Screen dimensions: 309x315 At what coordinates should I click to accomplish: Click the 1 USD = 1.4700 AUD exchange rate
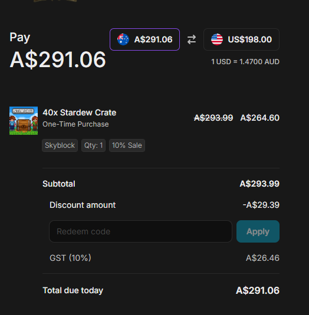tap(245, 62)
